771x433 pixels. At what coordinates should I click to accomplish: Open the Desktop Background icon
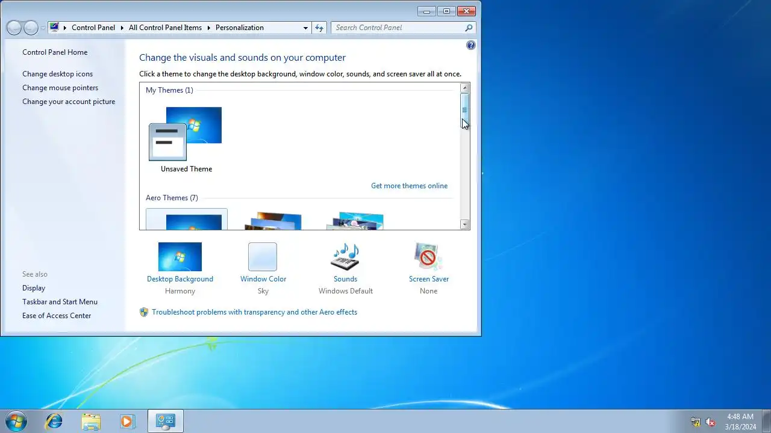[x=180, y=257]
